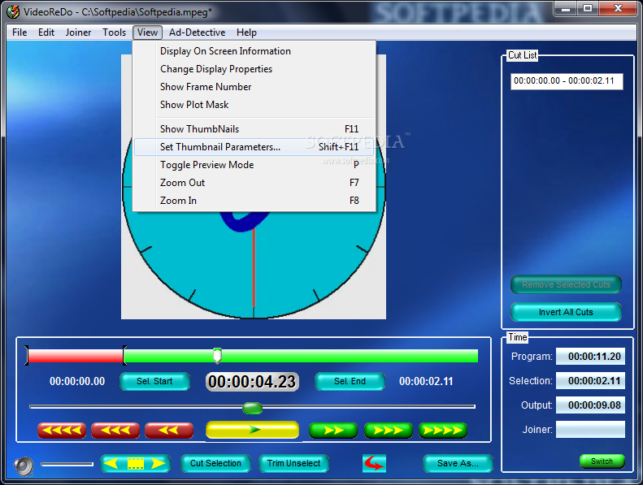Click the empty Joiner time field
This screenshot has width=643, height=485.
tap(590, 429)
